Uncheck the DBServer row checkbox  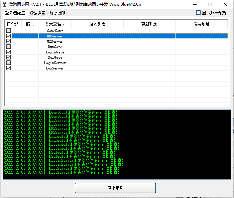tap(8, 36)
